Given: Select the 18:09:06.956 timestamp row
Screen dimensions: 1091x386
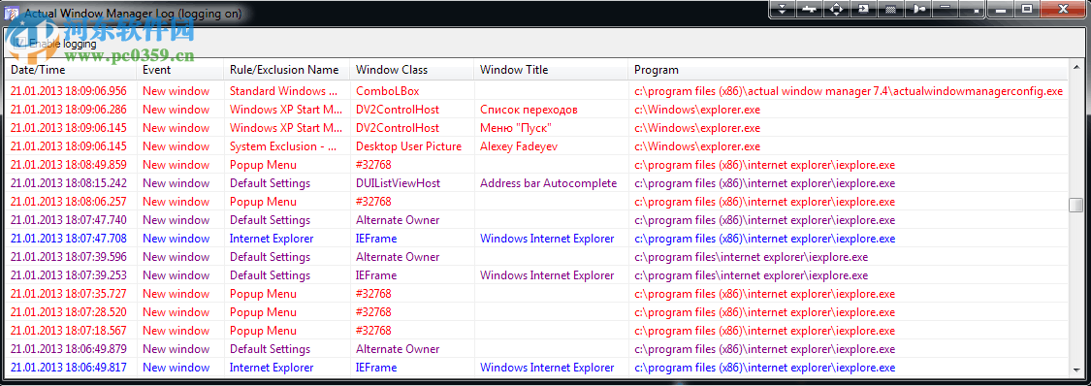Looking at the screenshot, I should [69, 91].
